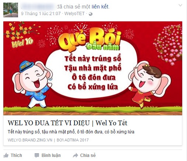Open the '9 Tháng 1 lúc 21:07' timestamp
The image size is (187, 161).
pos(41,14)
